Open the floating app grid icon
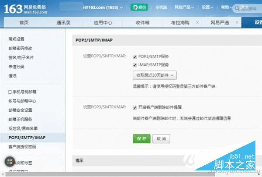This screenshot has height=177, width=262. pyautogui.click(x=10, y=162)
